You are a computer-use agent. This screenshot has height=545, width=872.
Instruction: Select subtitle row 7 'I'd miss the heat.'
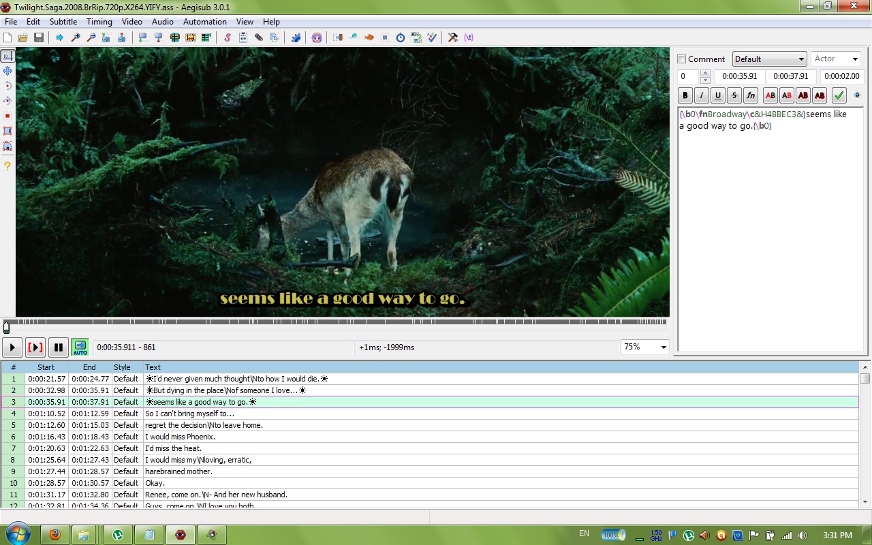(272, 448)
